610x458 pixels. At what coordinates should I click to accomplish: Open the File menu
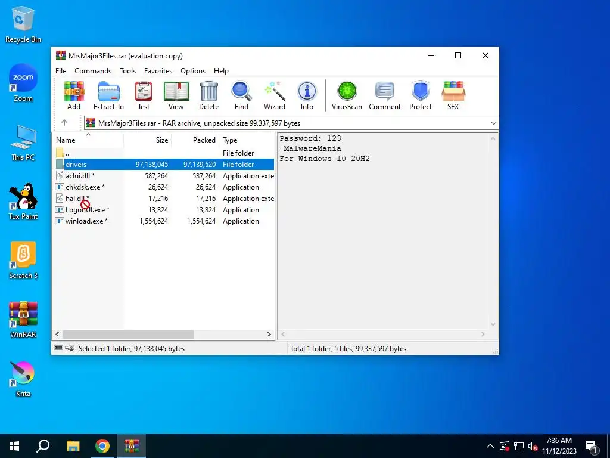[x=61, y=71]
